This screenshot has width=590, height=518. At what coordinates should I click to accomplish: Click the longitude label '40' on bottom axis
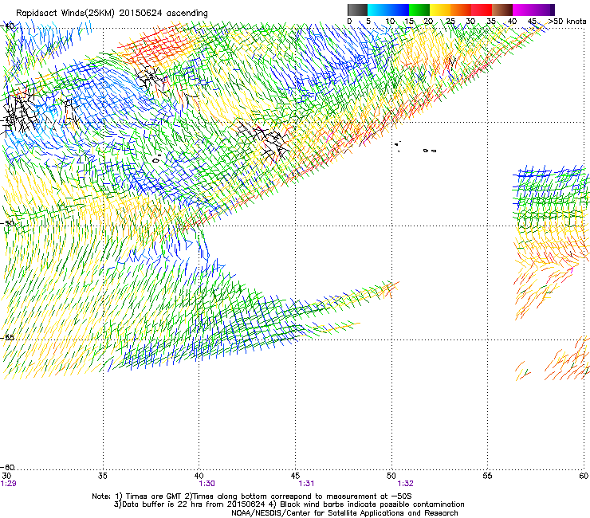[199, 476]
